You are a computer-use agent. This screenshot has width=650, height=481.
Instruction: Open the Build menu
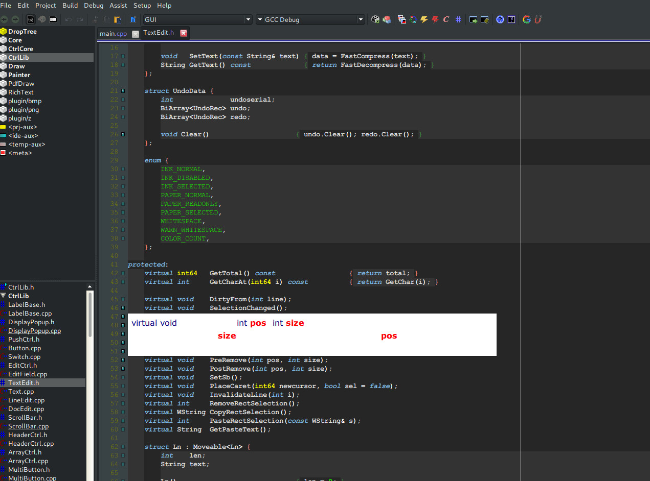pos(70,5)
